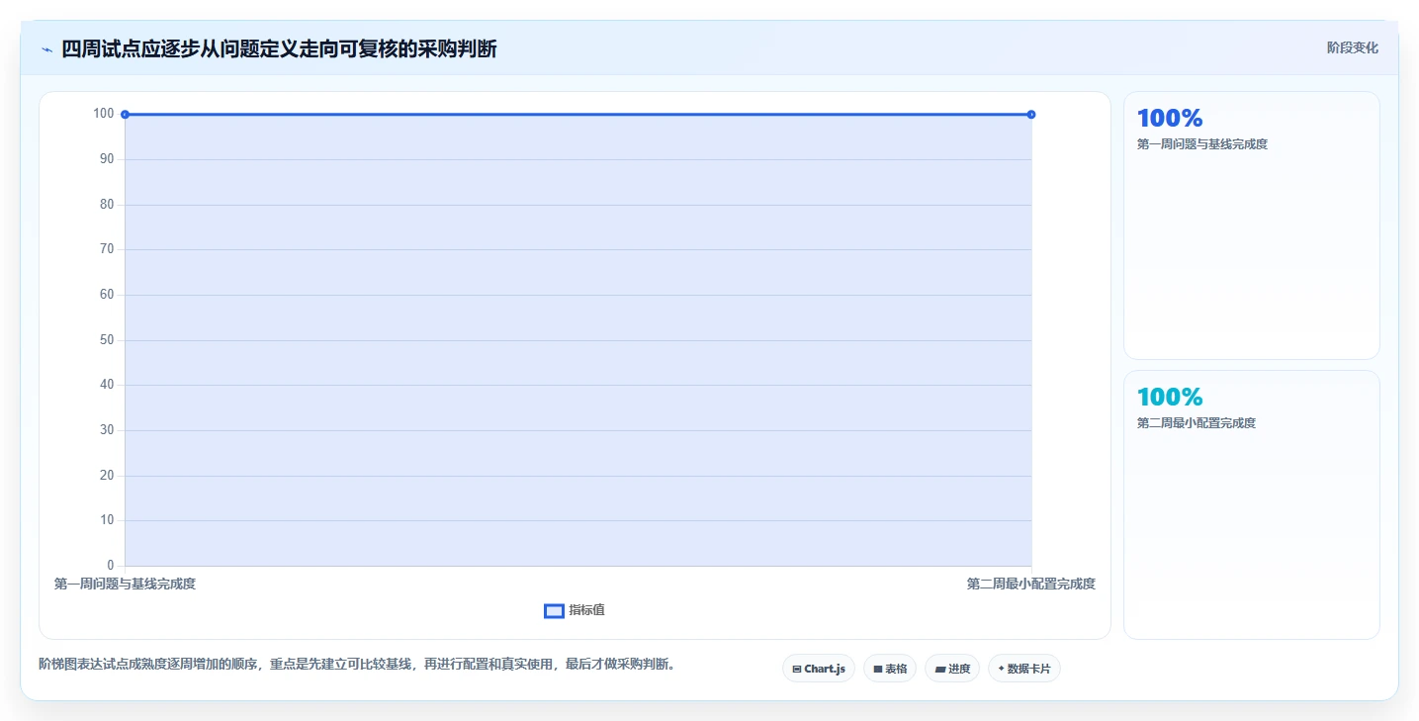Click x-axis label 第一周问题与基线完成度
Viewport: 1419px width, 721px height.
click(125, 585)
